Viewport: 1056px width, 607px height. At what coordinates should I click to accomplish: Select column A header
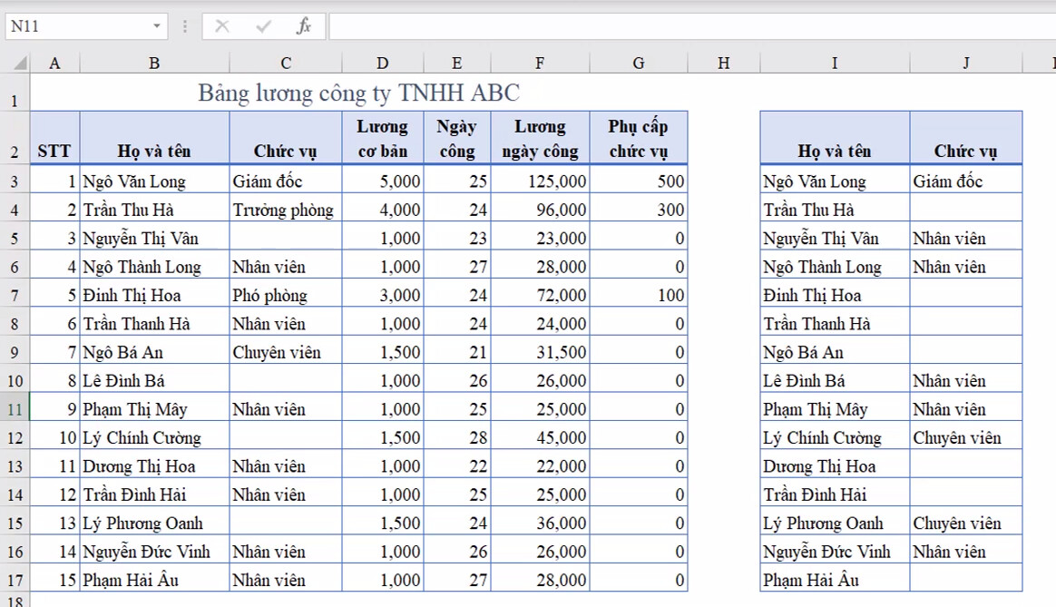coord(54,63)
